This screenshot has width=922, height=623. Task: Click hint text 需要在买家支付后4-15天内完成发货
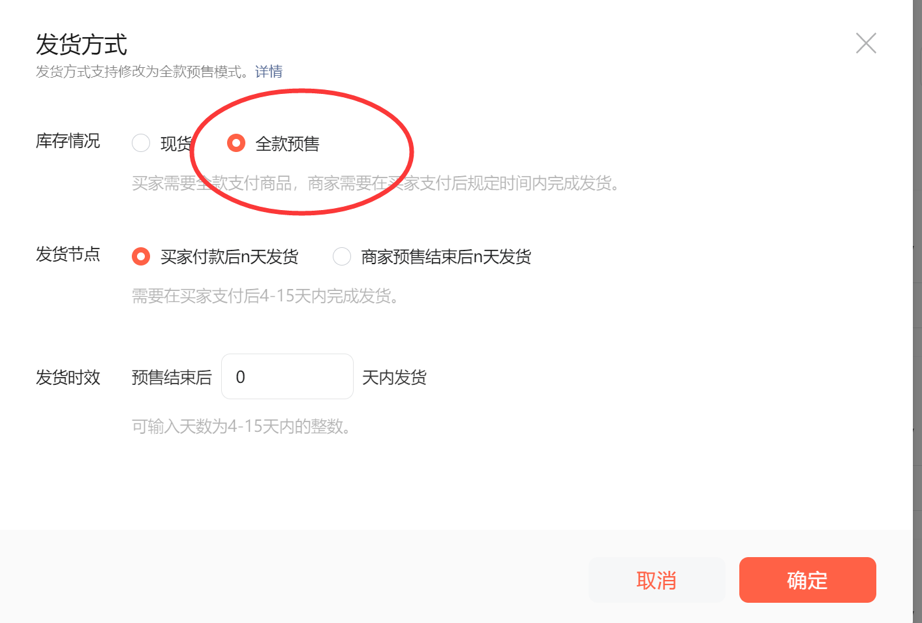[x=266, y=296]
